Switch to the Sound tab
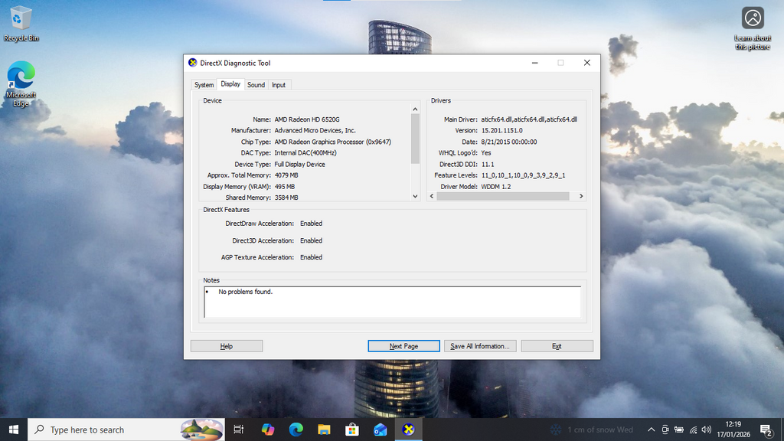The image size is (784, 441). click(256, 85)
